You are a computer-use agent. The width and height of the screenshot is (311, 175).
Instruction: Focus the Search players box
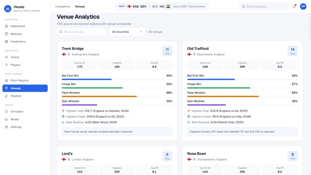click(264, 6)
